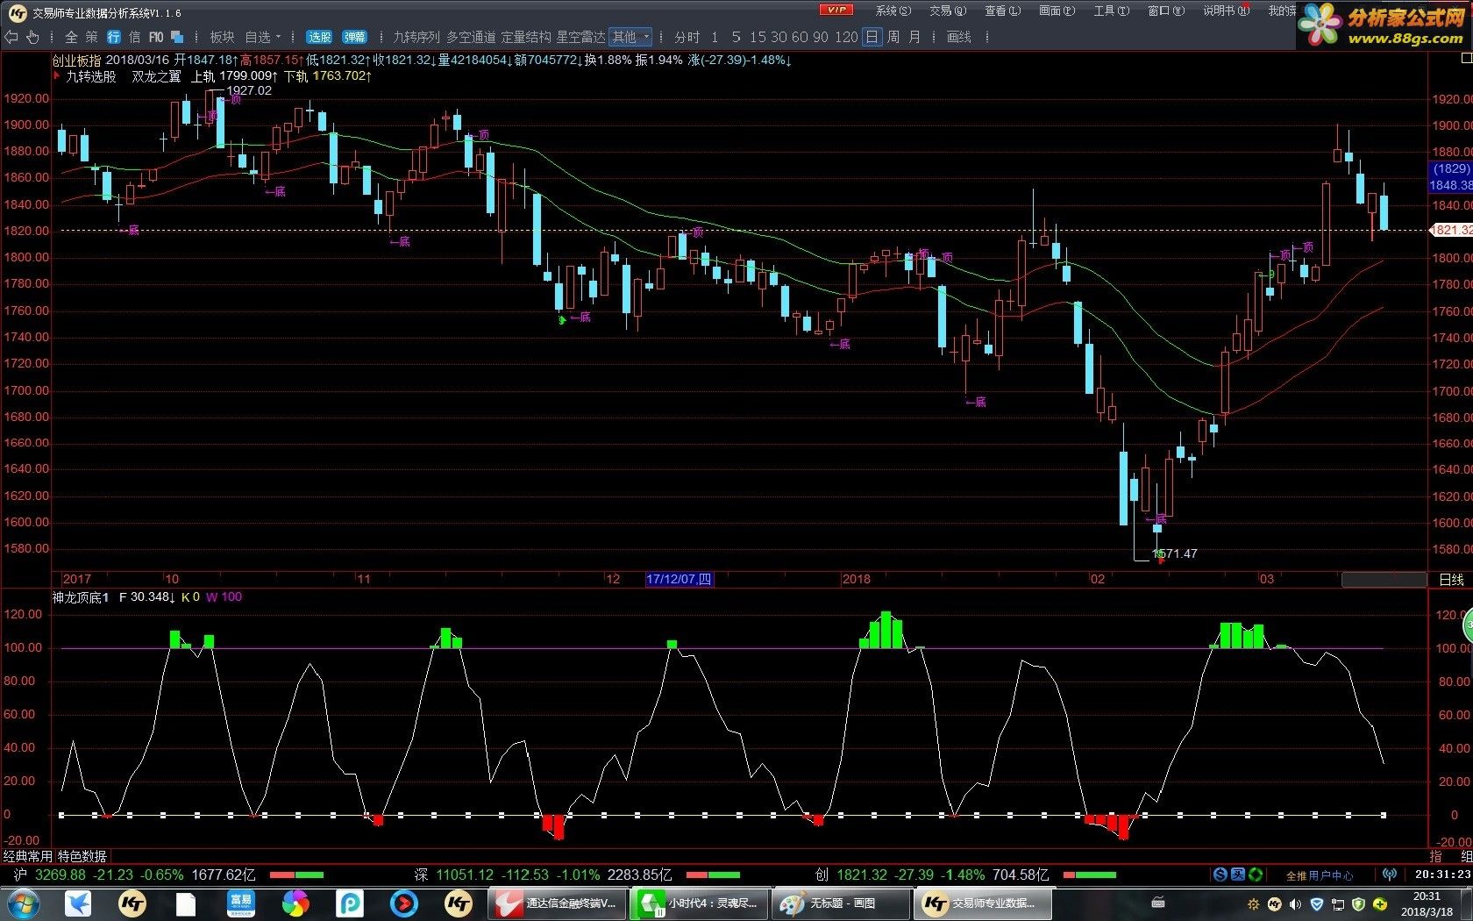Click the 策 toolbar button
Screen dimensions: 1473x921
92,37
